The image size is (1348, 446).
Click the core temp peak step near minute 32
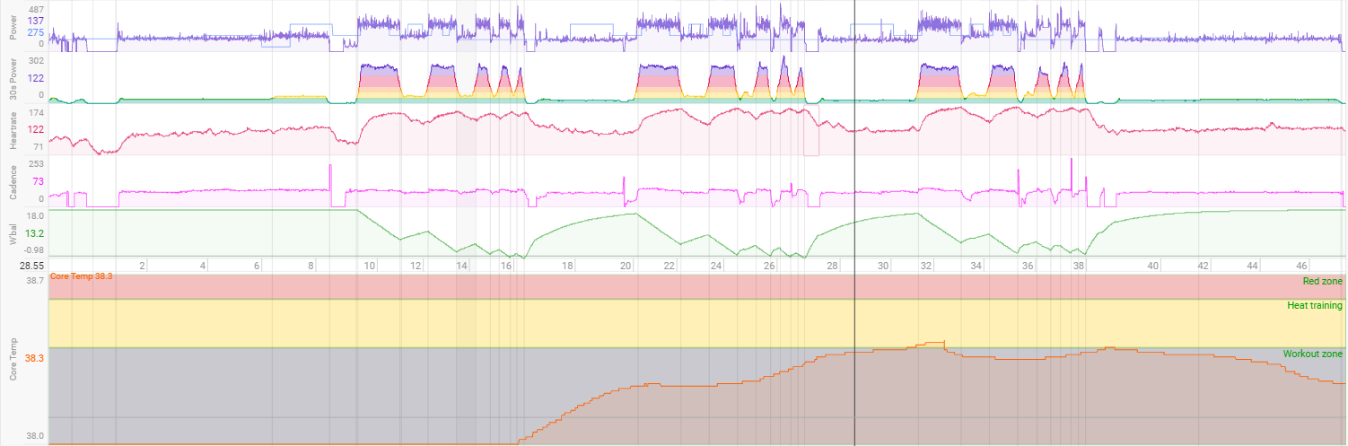pos(932,343)
